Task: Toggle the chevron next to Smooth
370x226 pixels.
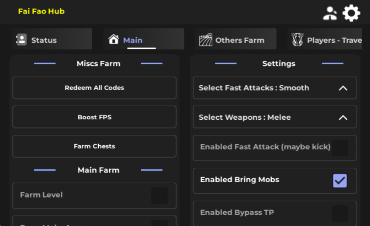Action: tap(343, 88)
